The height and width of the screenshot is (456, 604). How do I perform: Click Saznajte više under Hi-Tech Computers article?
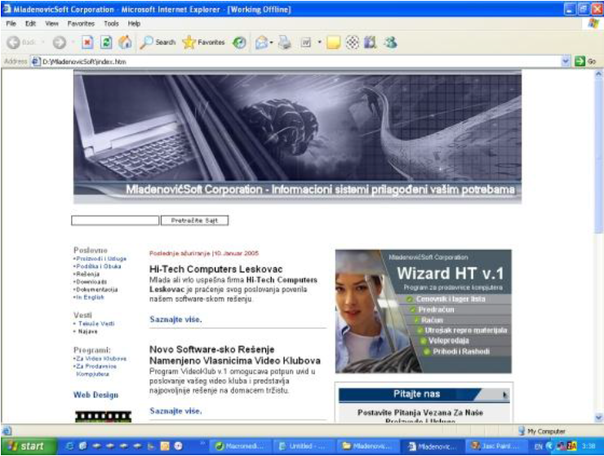(x=175, y=320)
